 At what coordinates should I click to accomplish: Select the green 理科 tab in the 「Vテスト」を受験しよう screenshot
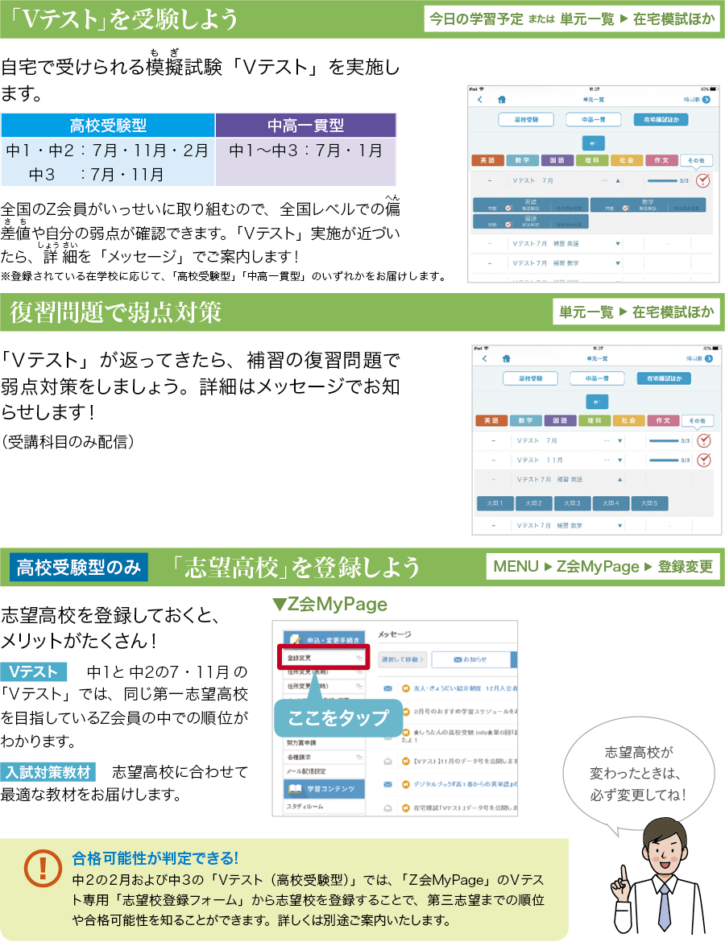tap(592, 160)
